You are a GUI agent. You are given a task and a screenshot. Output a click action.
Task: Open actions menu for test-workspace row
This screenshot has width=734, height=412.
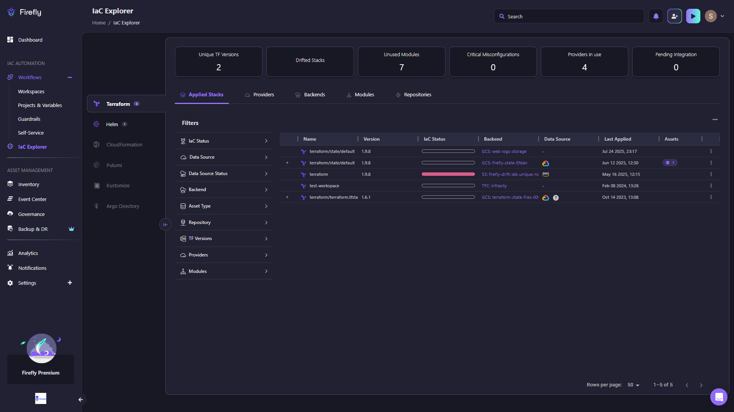click(711, 186)
